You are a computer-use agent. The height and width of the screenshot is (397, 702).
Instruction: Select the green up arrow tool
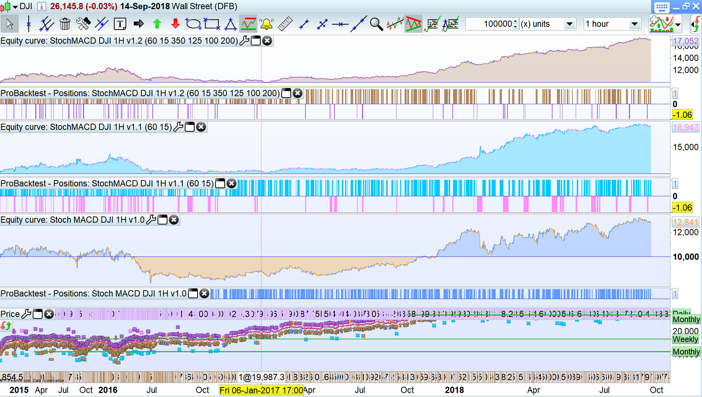tap(157, 24)
